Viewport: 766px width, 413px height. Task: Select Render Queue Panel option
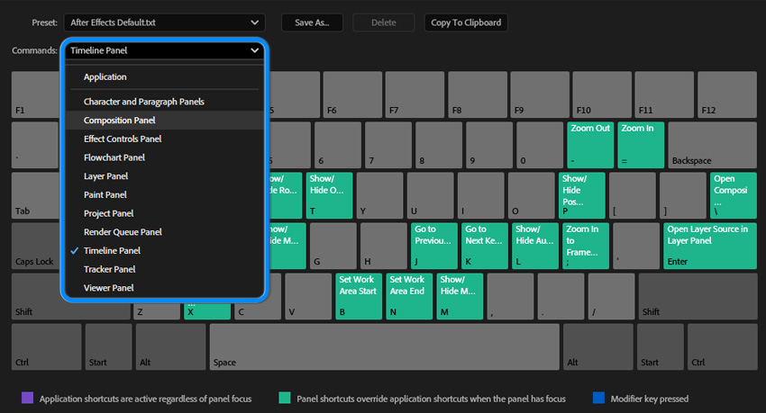(164, 232)
